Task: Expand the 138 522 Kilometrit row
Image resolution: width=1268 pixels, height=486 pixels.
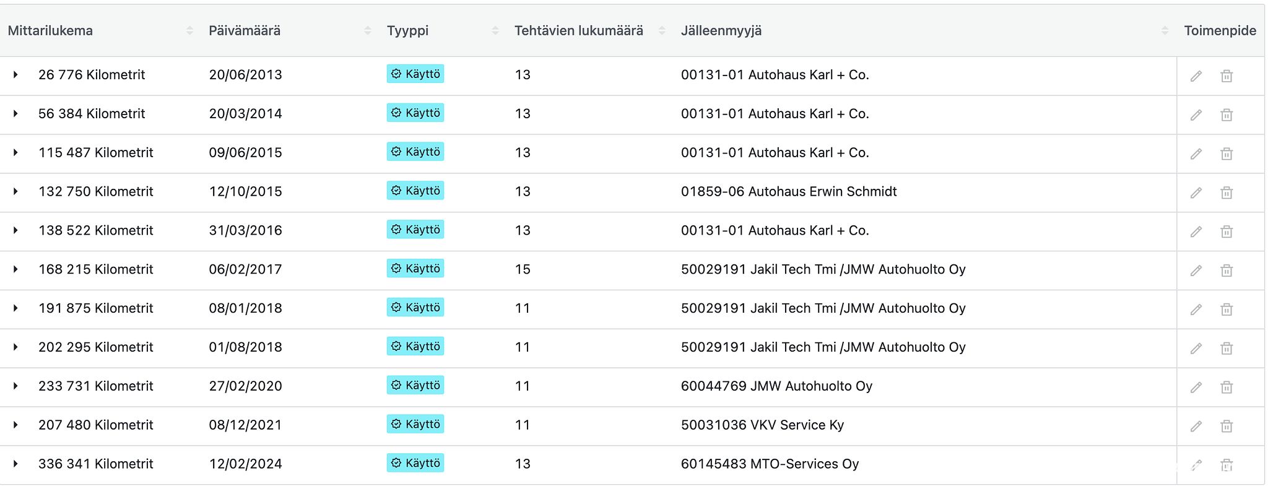Action: [x=15, y=230]
